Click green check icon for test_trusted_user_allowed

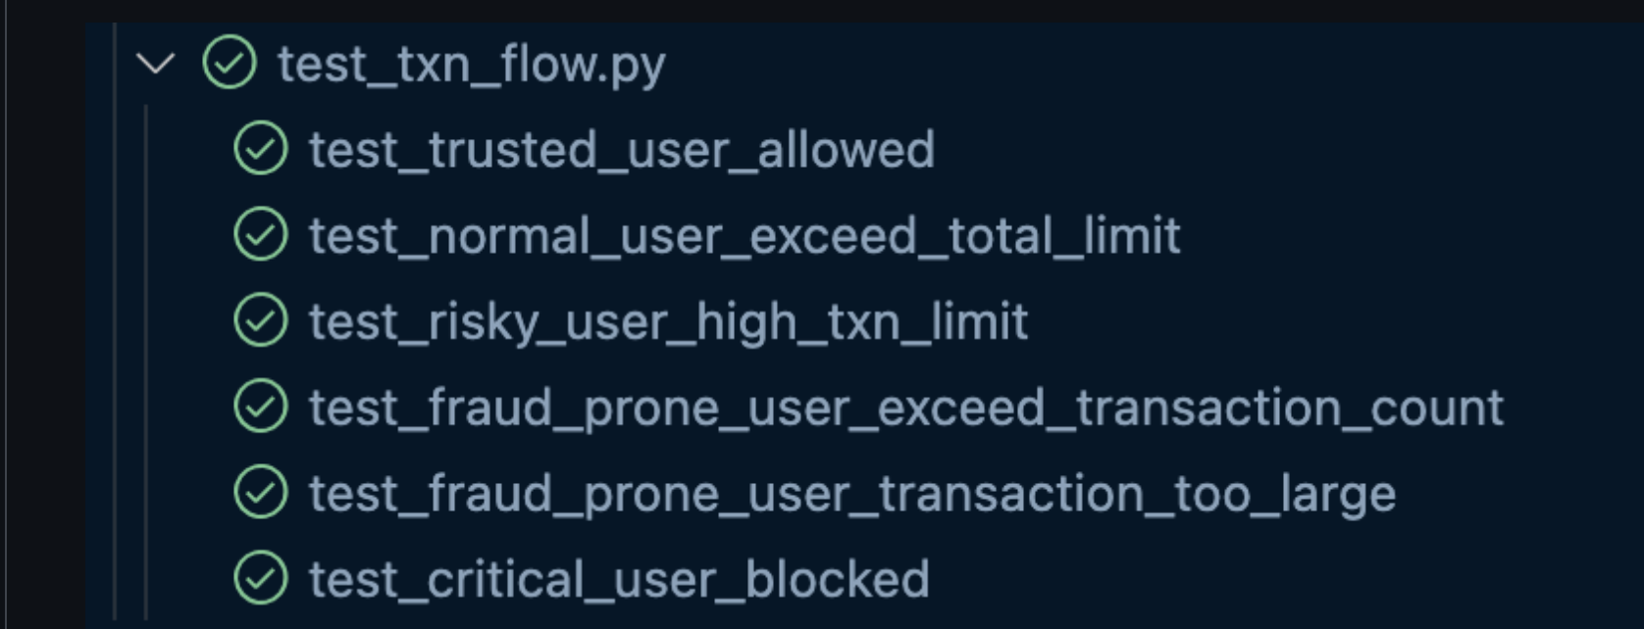coord(261,149)
